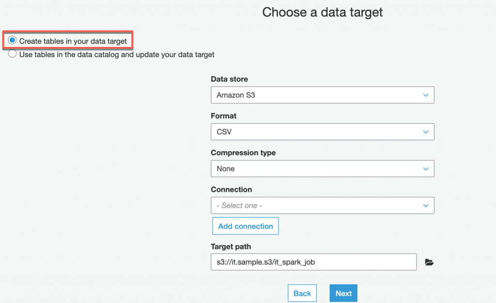496x303 pixels.
Task: Click the 'Compression type' field label
Action: [243, 153]
